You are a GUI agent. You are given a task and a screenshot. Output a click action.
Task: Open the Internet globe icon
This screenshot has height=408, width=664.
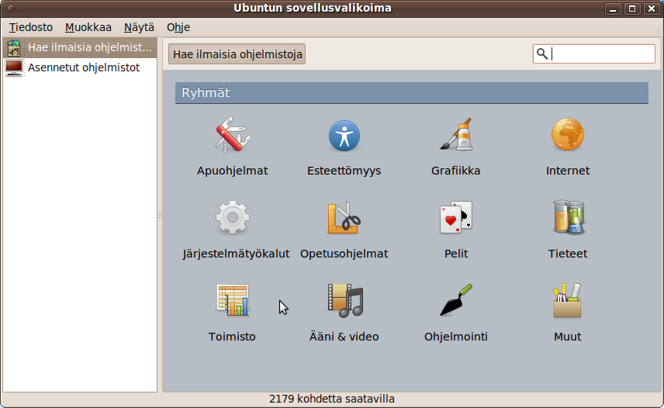tap(567, 136)
